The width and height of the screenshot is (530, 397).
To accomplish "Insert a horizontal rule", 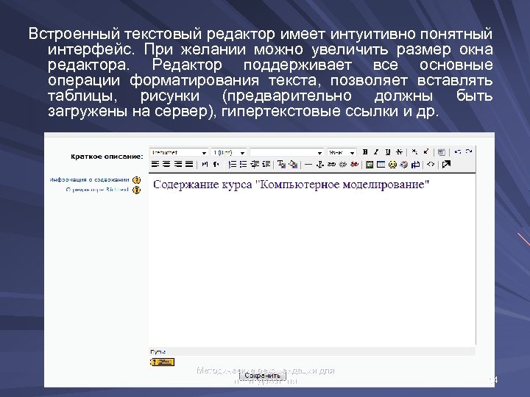I will (x=308, y=165).
